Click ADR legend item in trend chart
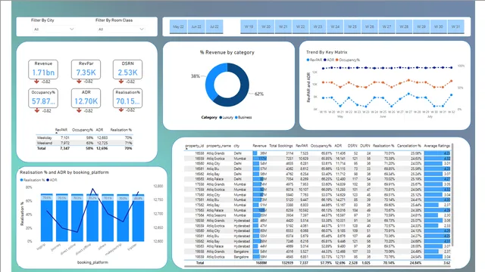Screen dimensions: 485x272 tap(329, 60)
